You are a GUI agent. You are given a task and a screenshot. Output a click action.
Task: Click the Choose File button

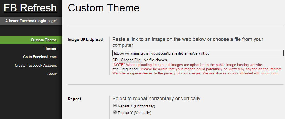click(131, 60)
